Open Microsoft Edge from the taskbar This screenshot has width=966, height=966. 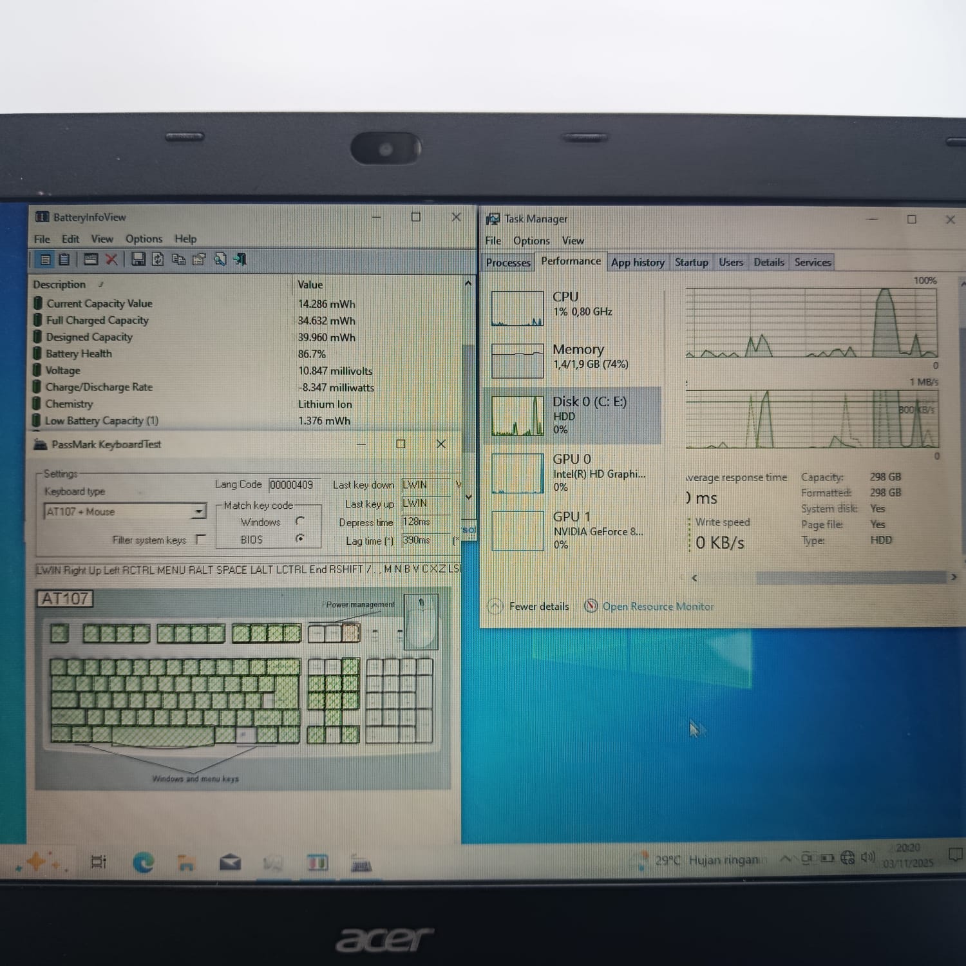[x=143, y=862]
